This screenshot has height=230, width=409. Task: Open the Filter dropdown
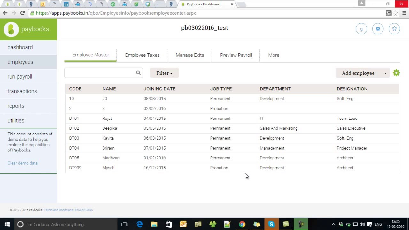[164, 73]
